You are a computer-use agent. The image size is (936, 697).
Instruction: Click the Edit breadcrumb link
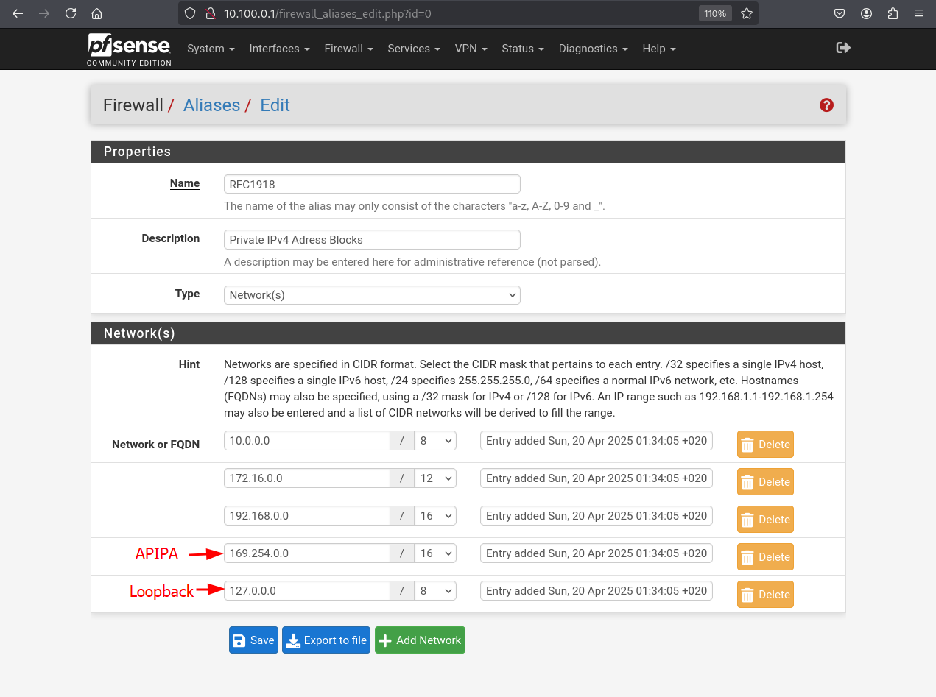tap(275, 105)
